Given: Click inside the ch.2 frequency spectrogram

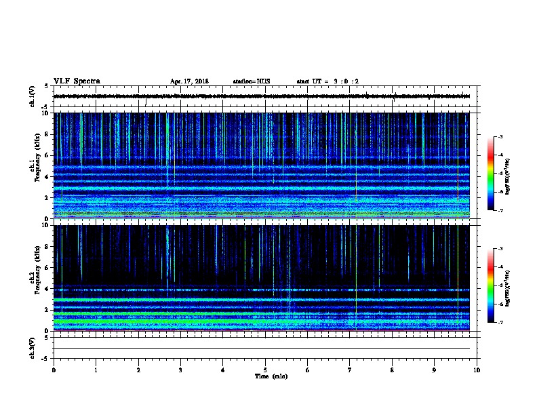Looking at the screenshot, I should click(262, 278).
